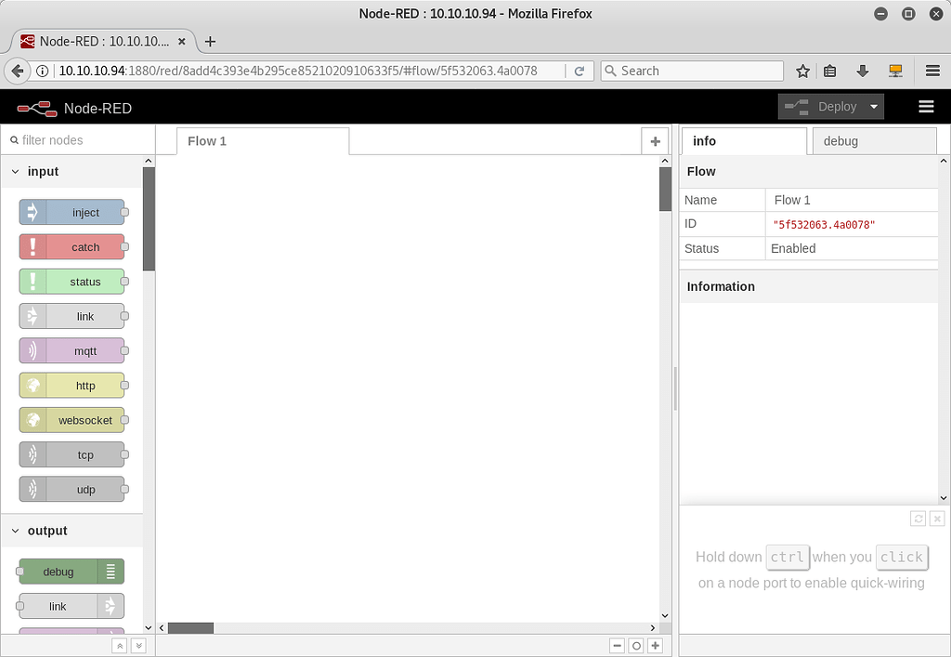Pick the udp input node
This screenshot has width=951, height=657.
pyautogui.click(x=72, y=489)
